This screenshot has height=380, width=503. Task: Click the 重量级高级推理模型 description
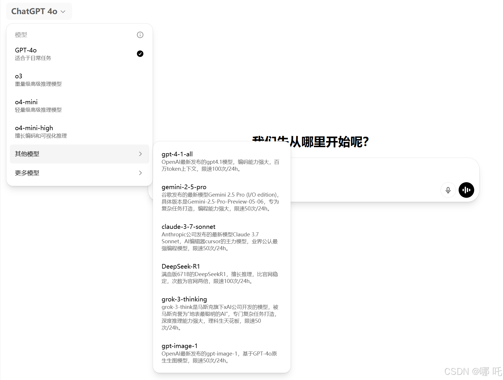(38, 84)
